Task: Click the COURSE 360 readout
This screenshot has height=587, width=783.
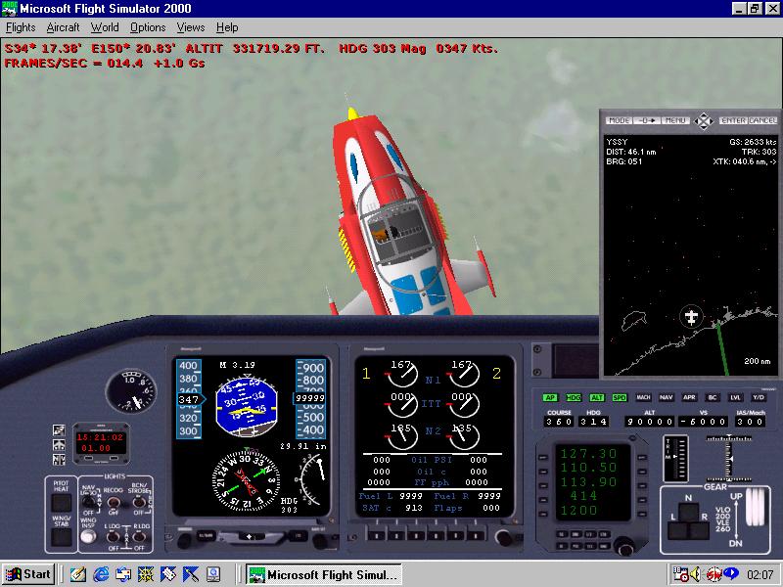Action: 559,422
